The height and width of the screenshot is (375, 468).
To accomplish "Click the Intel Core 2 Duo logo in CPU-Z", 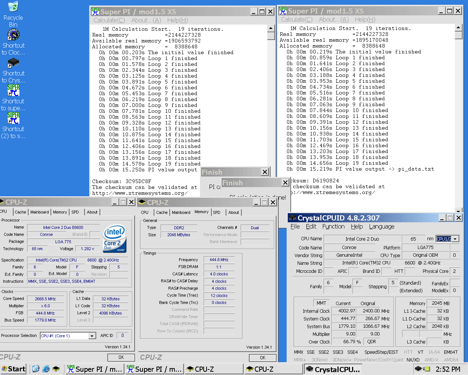I will tap(114, 238).
